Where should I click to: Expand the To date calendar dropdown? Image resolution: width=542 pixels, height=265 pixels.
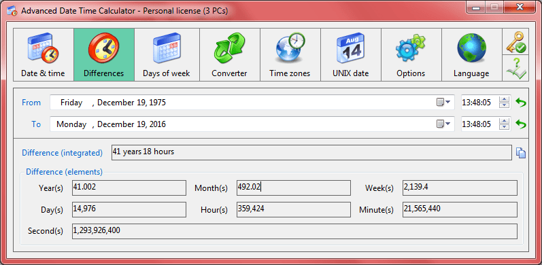pyautogui.click(x=443, y=124)
